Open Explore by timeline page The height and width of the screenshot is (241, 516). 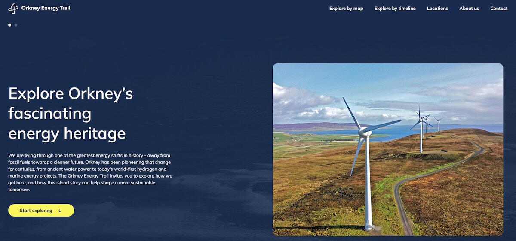(395, 9)
